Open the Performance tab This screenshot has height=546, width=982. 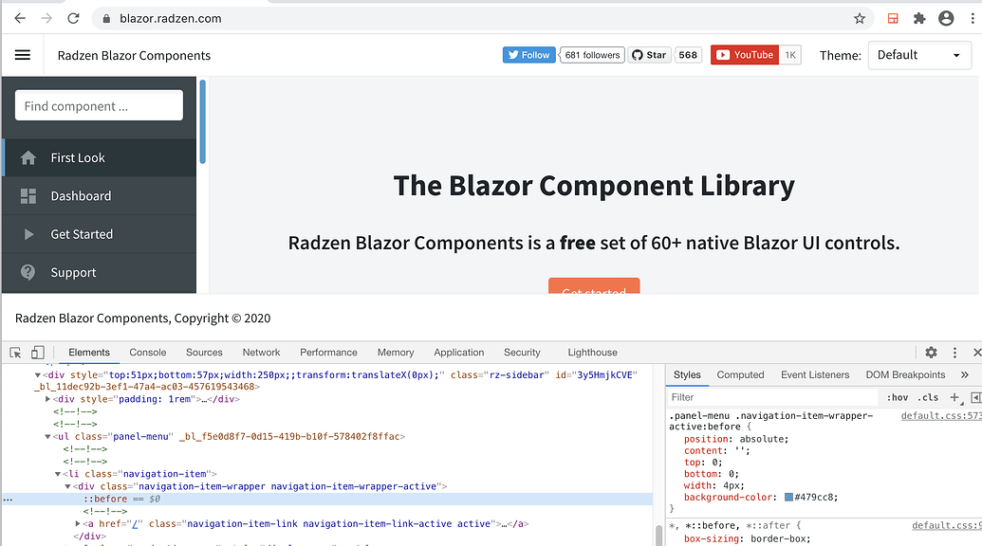(328, 352)
